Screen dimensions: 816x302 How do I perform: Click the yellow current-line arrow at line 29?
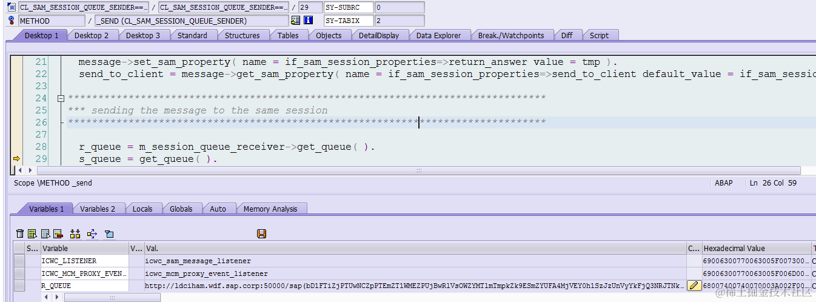click(17, 159)
